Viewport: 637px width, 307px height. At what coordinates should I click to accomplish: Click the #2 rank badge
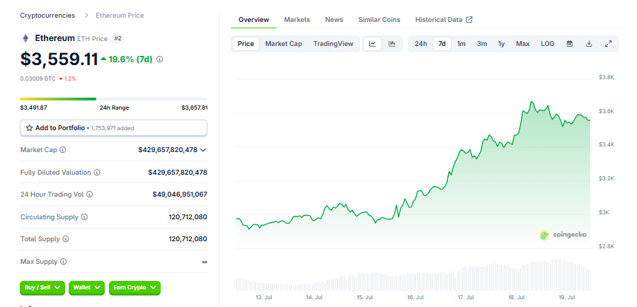[x=117, y=39]
